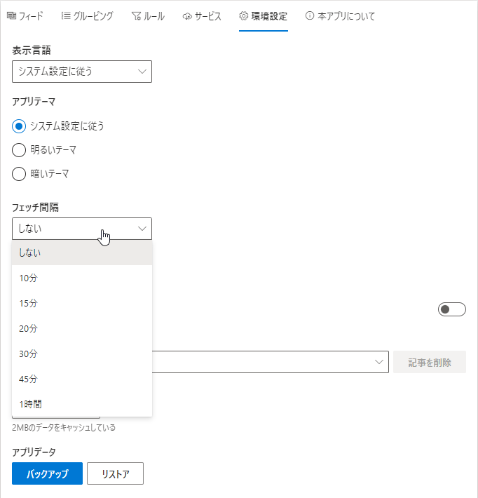Click the rules filter icon

point(136,16)
